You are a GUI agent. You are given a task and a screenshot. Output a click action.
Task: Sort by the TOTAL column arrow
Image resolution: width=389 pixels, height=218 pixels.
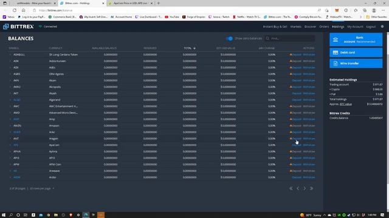tap(194, 48)
